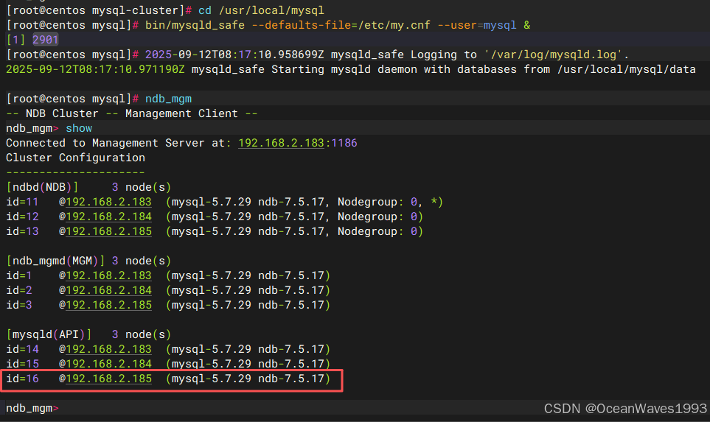Viewport: 710px width, 422px height.
Task: Open the IP link on the id=15 row
Action: tap(108, 364)
